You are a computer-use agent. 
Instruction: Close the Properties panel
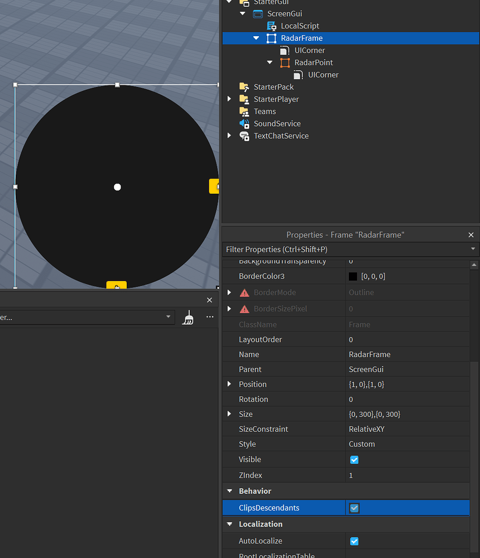[x=471, y=234]
